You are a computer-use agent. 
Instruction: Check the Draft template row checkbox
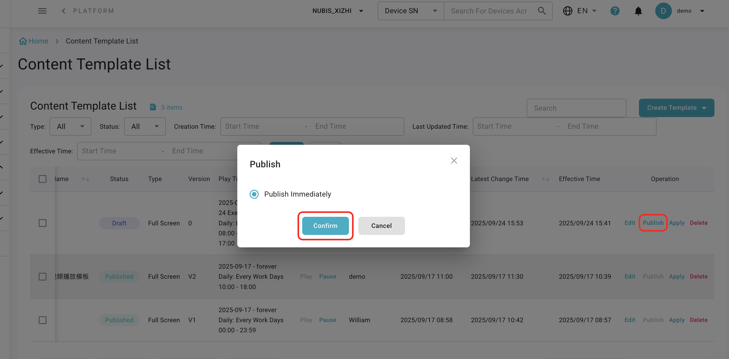click(x=43, y=223)
